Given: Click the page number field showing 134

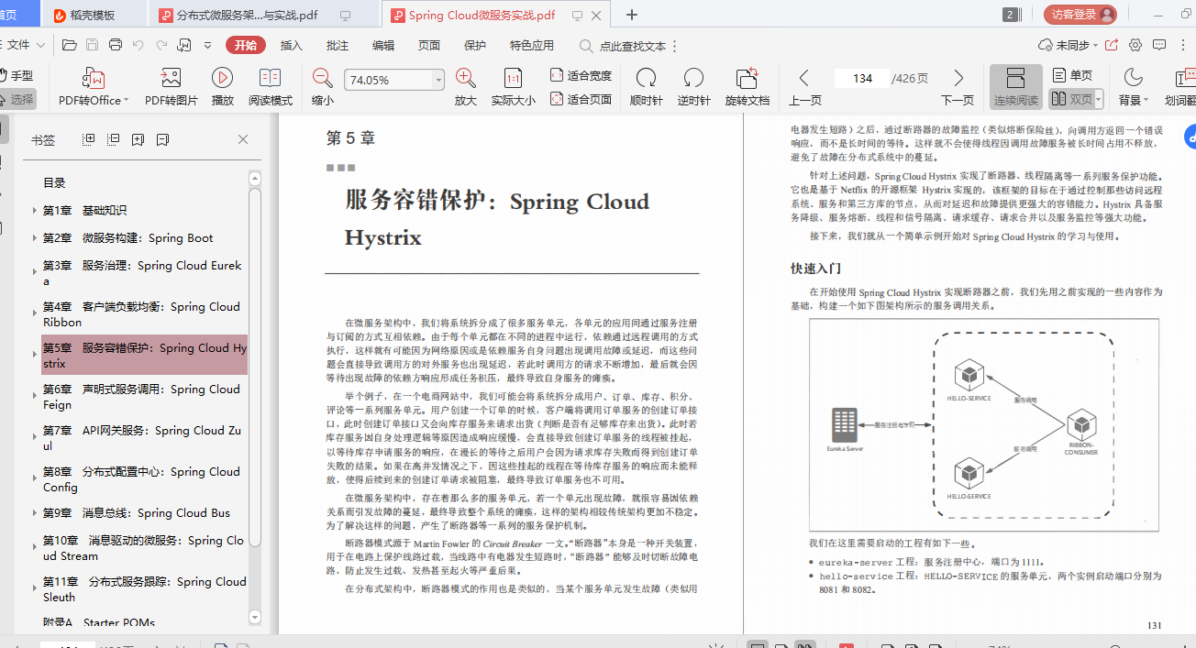Looking at the screenshot, I should click(x=862, y=79).
